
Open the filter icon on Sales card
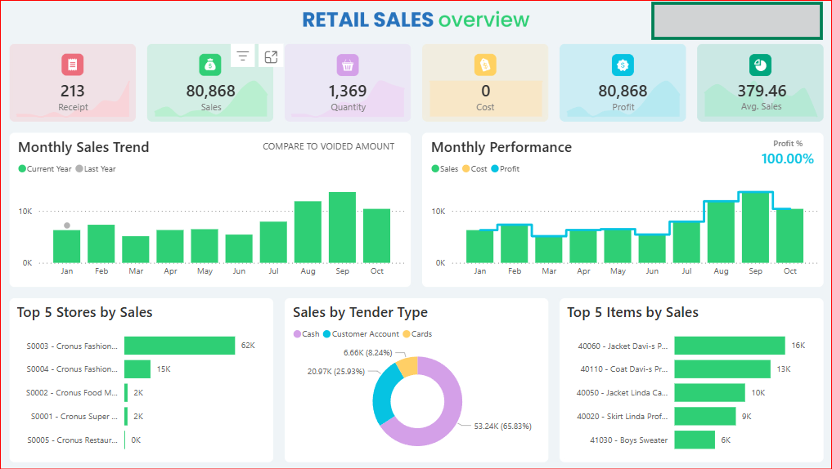(x=243, y=56)
